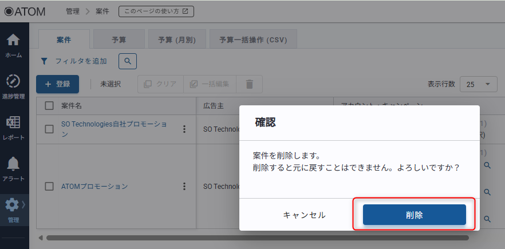The width and height of the screenshot is (505, 249).
Task: Confirm deletion with the 削除 button
Action: coord(414,215)
